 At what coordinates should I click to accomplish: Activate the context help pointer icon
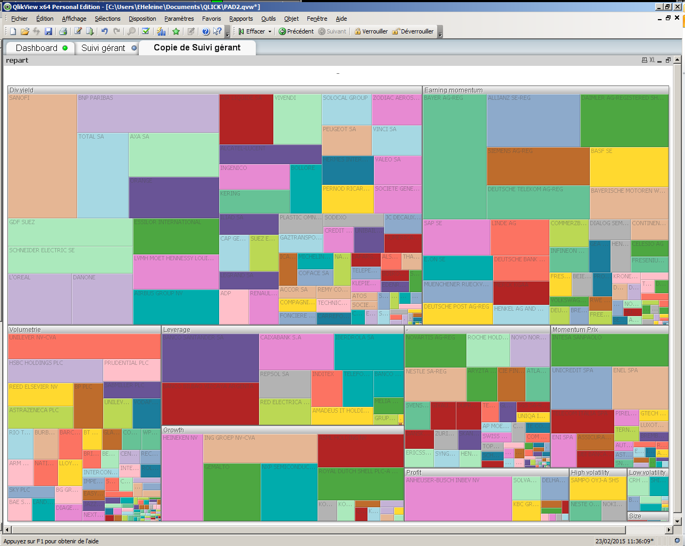[x=217, y=31]
